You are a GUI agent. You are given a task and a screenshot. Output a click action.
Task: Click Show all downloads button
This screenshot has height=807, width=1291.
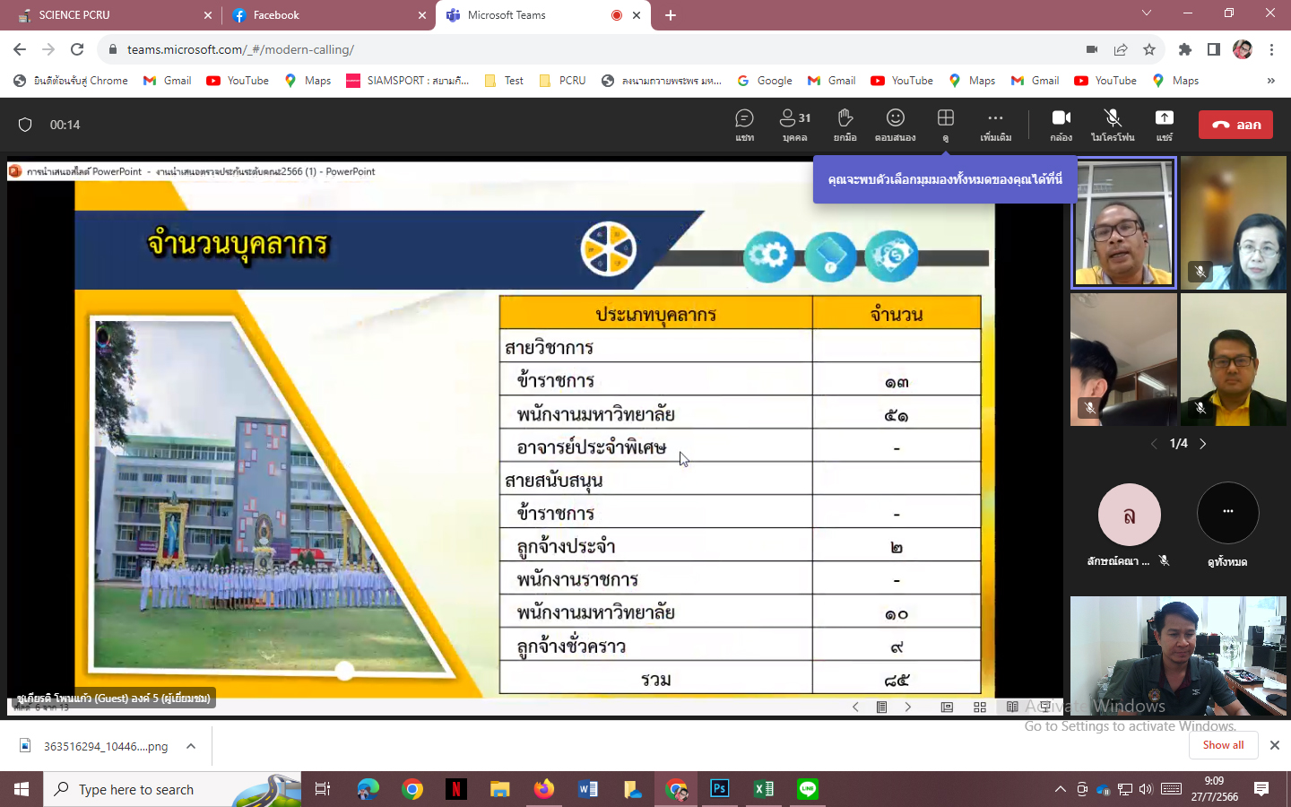[x=1223, y=745]
